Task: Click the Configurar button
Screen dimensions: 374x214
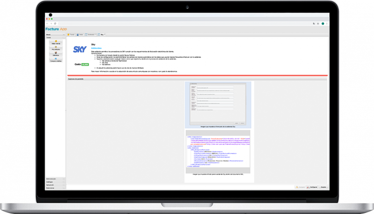Action: pos(313,187)
